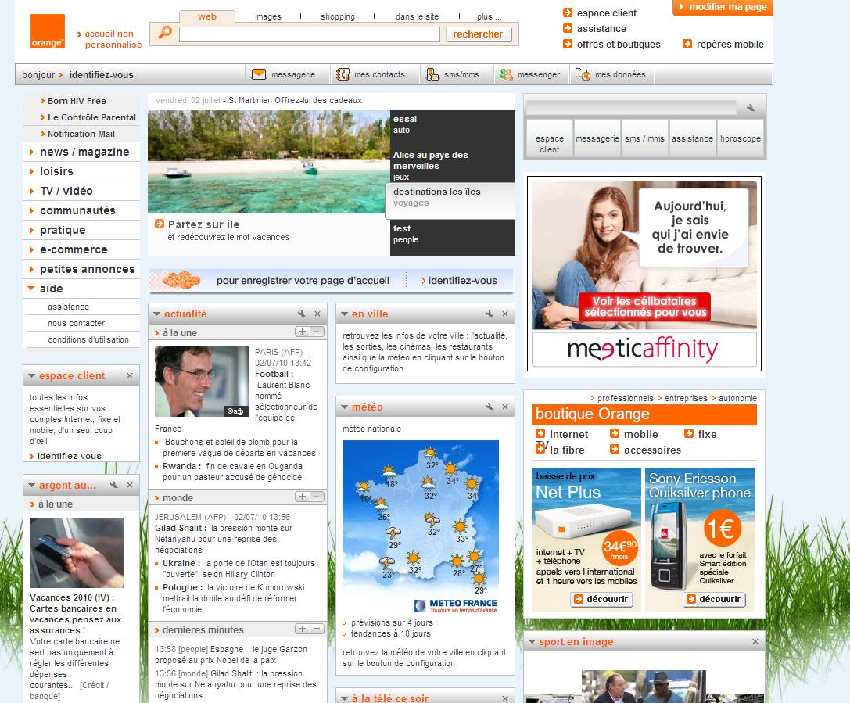Click the pin icon on the en ville module
The height and width of the screenshot is (703, 850).
[x=488, y=314]
